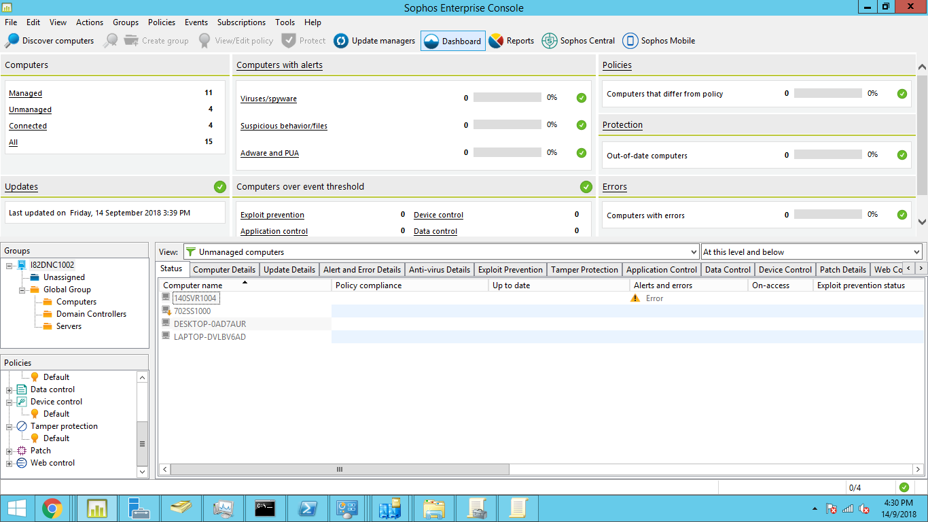Open the Alert and Error Details tab
This screenshot has width=928, height=522.
pos(362,270)
